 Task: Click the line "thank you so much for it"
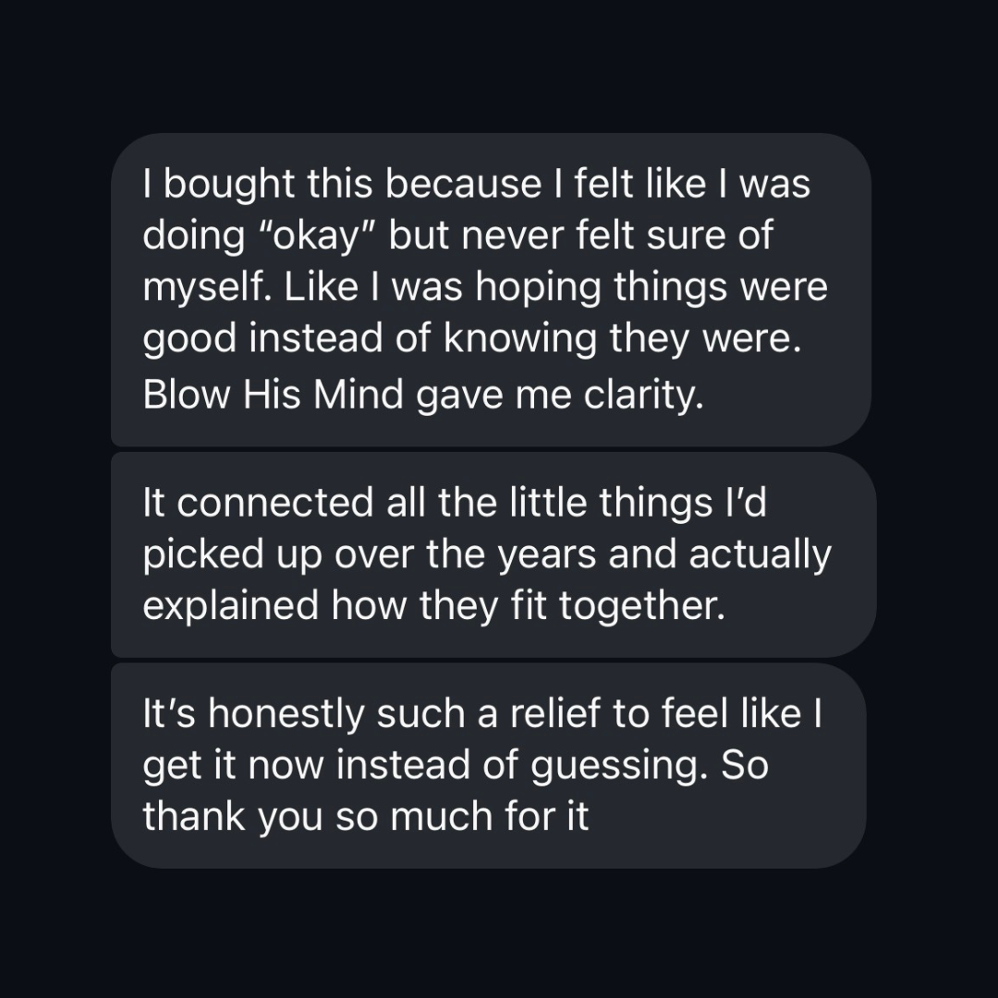coord(366,818)
